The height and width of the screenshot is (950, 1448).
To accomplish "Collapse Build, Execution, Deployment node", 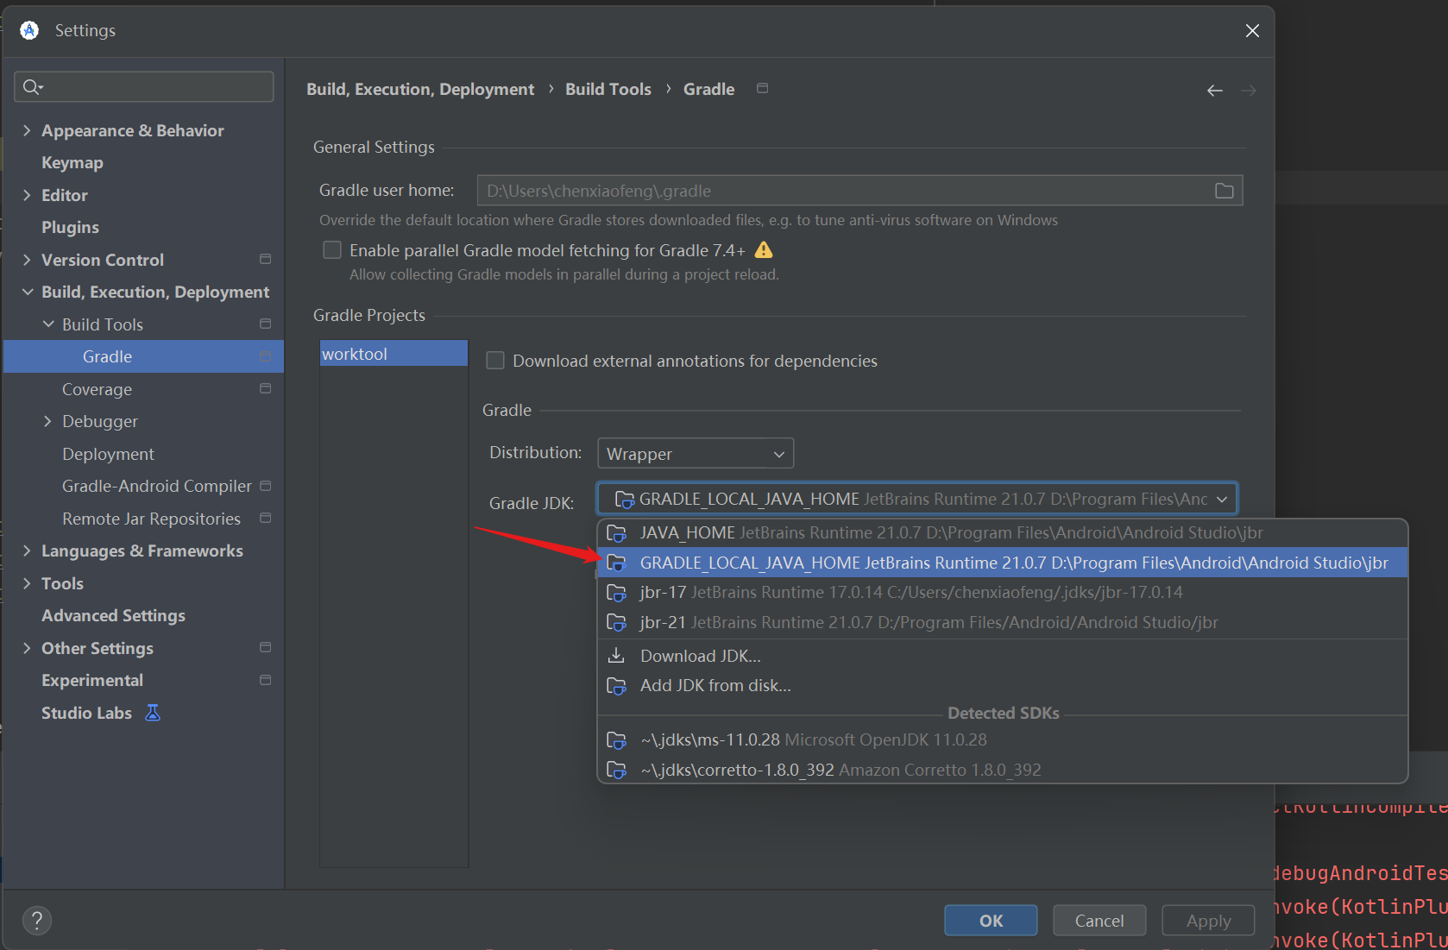I will pyautogui.click(x=27, y=292).
